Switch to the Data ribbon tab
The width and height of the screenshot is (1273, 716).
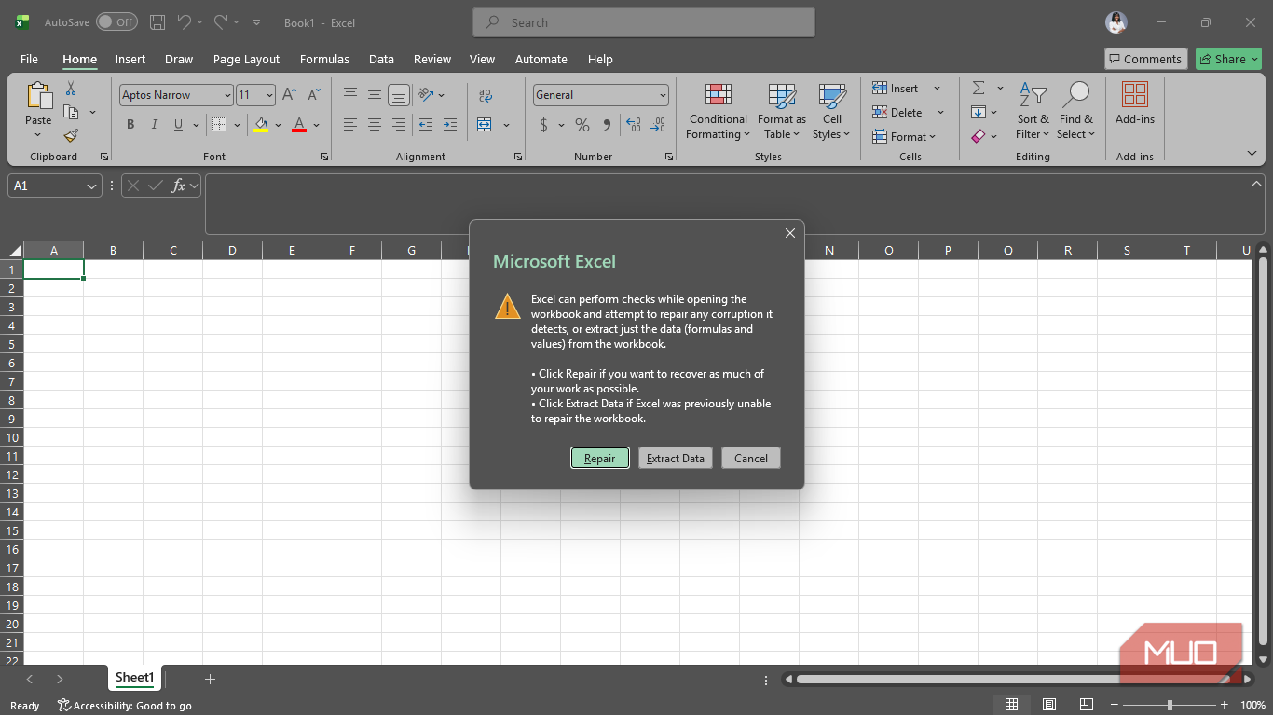381,59
